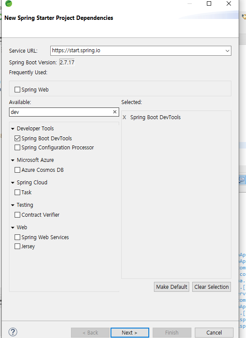
Task: Enable Spring Configuration Processor checkbox
Action: pyautogui.click(x=17, y=148)
